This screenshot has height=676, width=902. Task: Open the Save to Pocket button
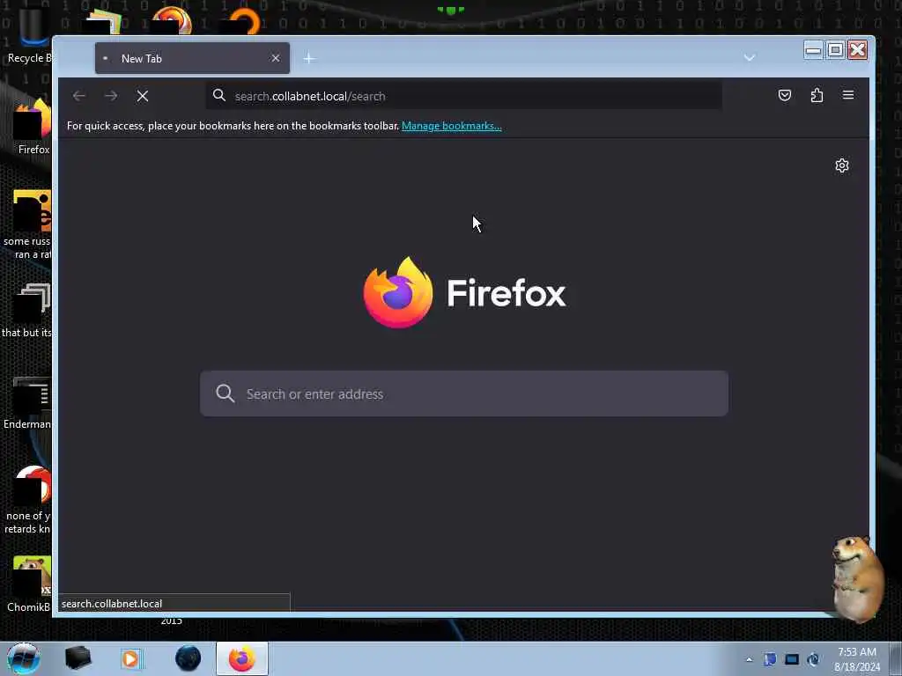pyautogui.click(x=785, y=95)
